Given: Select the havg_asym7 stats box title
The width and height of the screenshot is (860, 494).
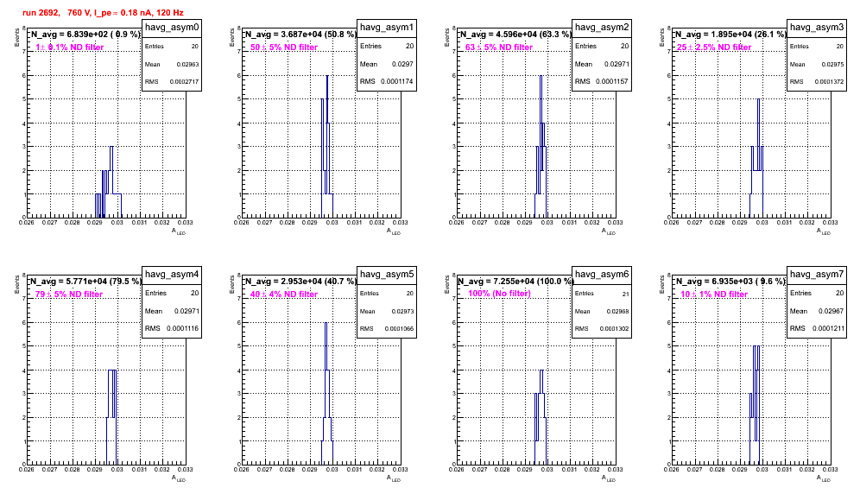Looking at the screenshot, I should point(817,274).
